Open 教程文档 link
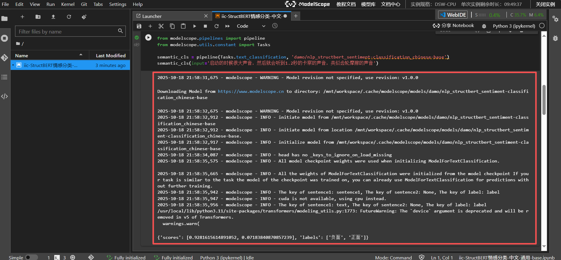This screenshot has width=561, height=260. tap(346, 4)
